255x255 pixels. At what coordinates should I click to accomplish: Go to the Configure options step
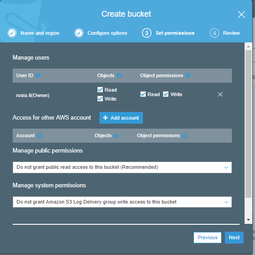(x=101, y=33)
